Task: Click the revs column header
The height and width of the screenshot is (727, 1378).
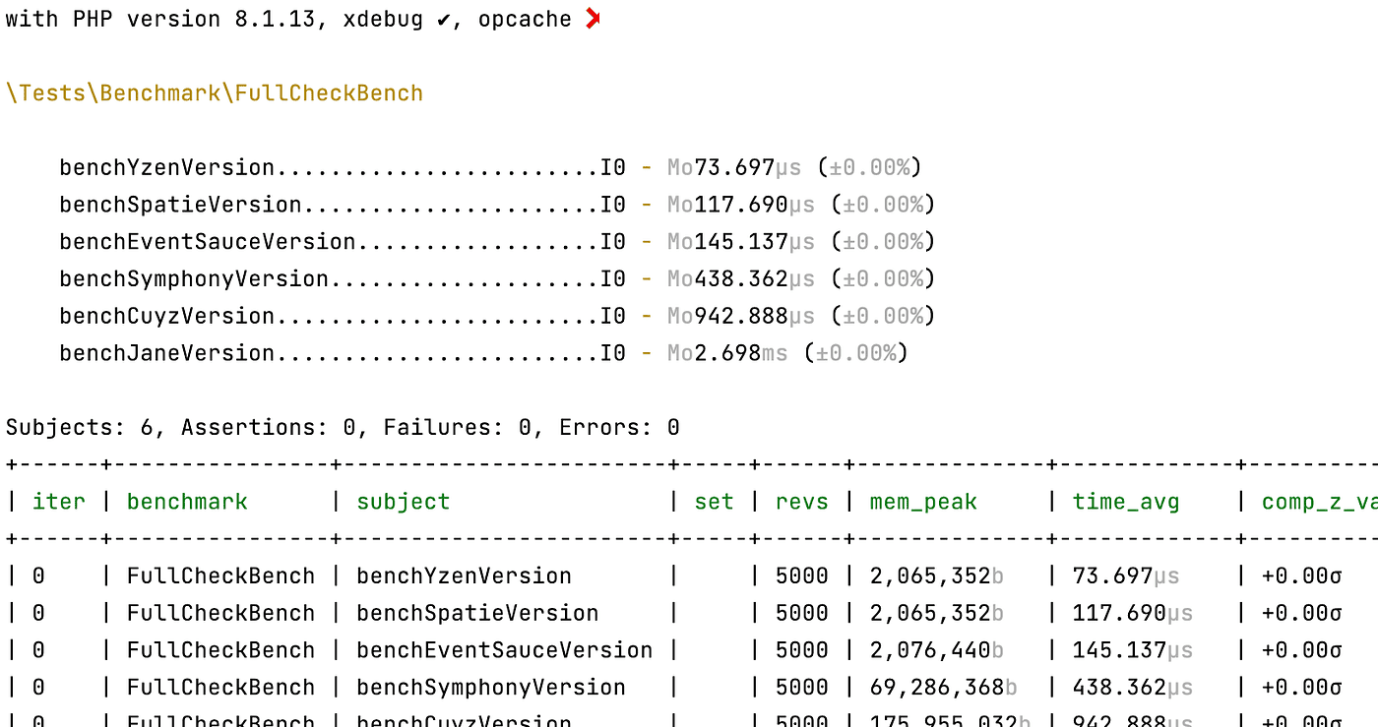Action: [x=802, y=502]
